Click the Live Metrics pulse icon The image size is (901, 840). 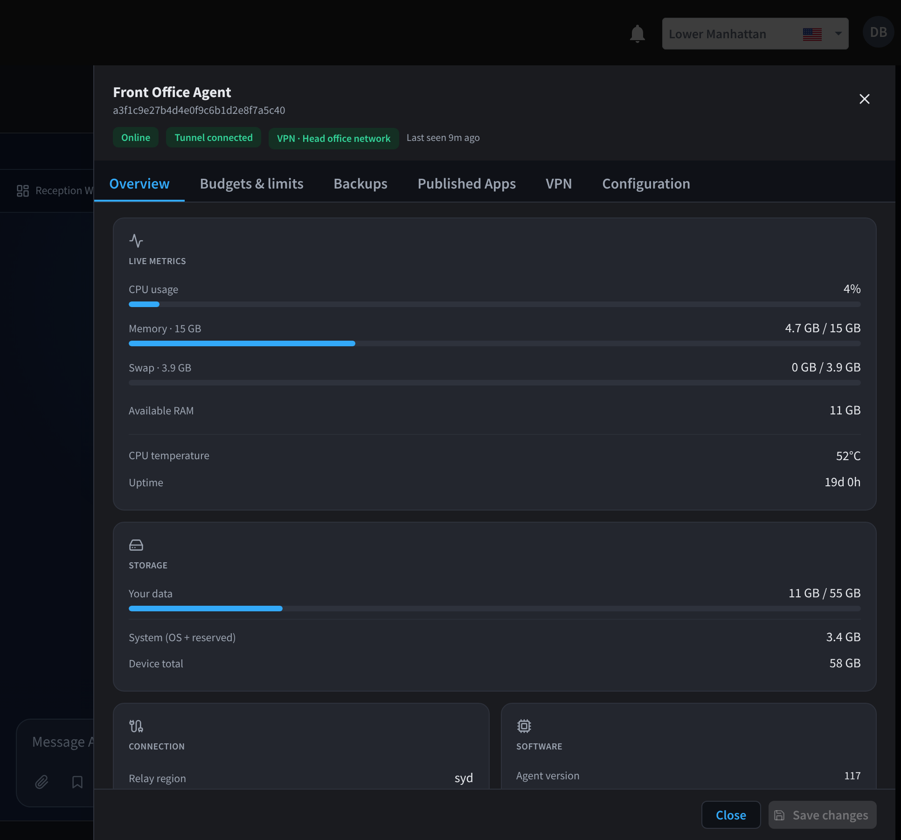pyautogui.click(x=136, y=241)
